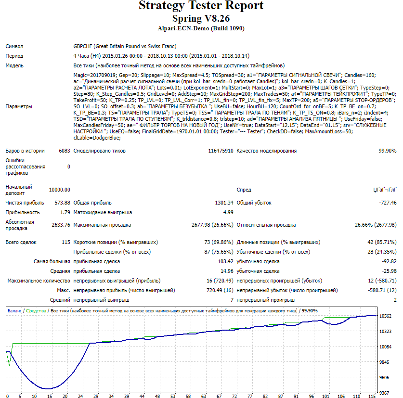The height and width of the screenshot is (398, 403).
Task: Click the green Средства legend label
Action: (36, 311)
